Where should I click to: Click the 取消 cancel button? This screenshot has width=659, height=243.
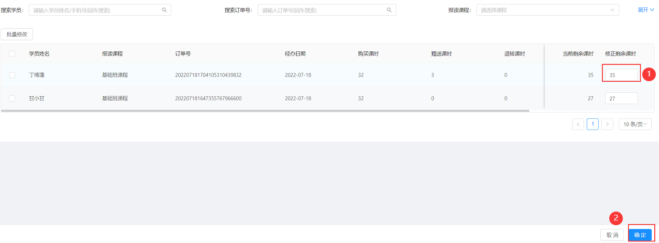coord(612,235)
